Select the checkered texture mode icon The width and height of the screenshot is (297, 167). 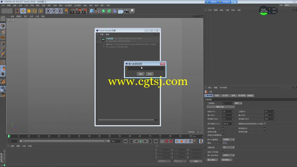3,32
